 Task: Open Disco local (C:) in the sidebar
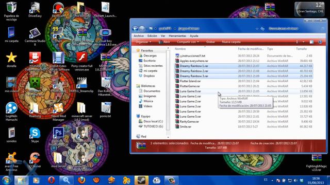click(153, 121)
